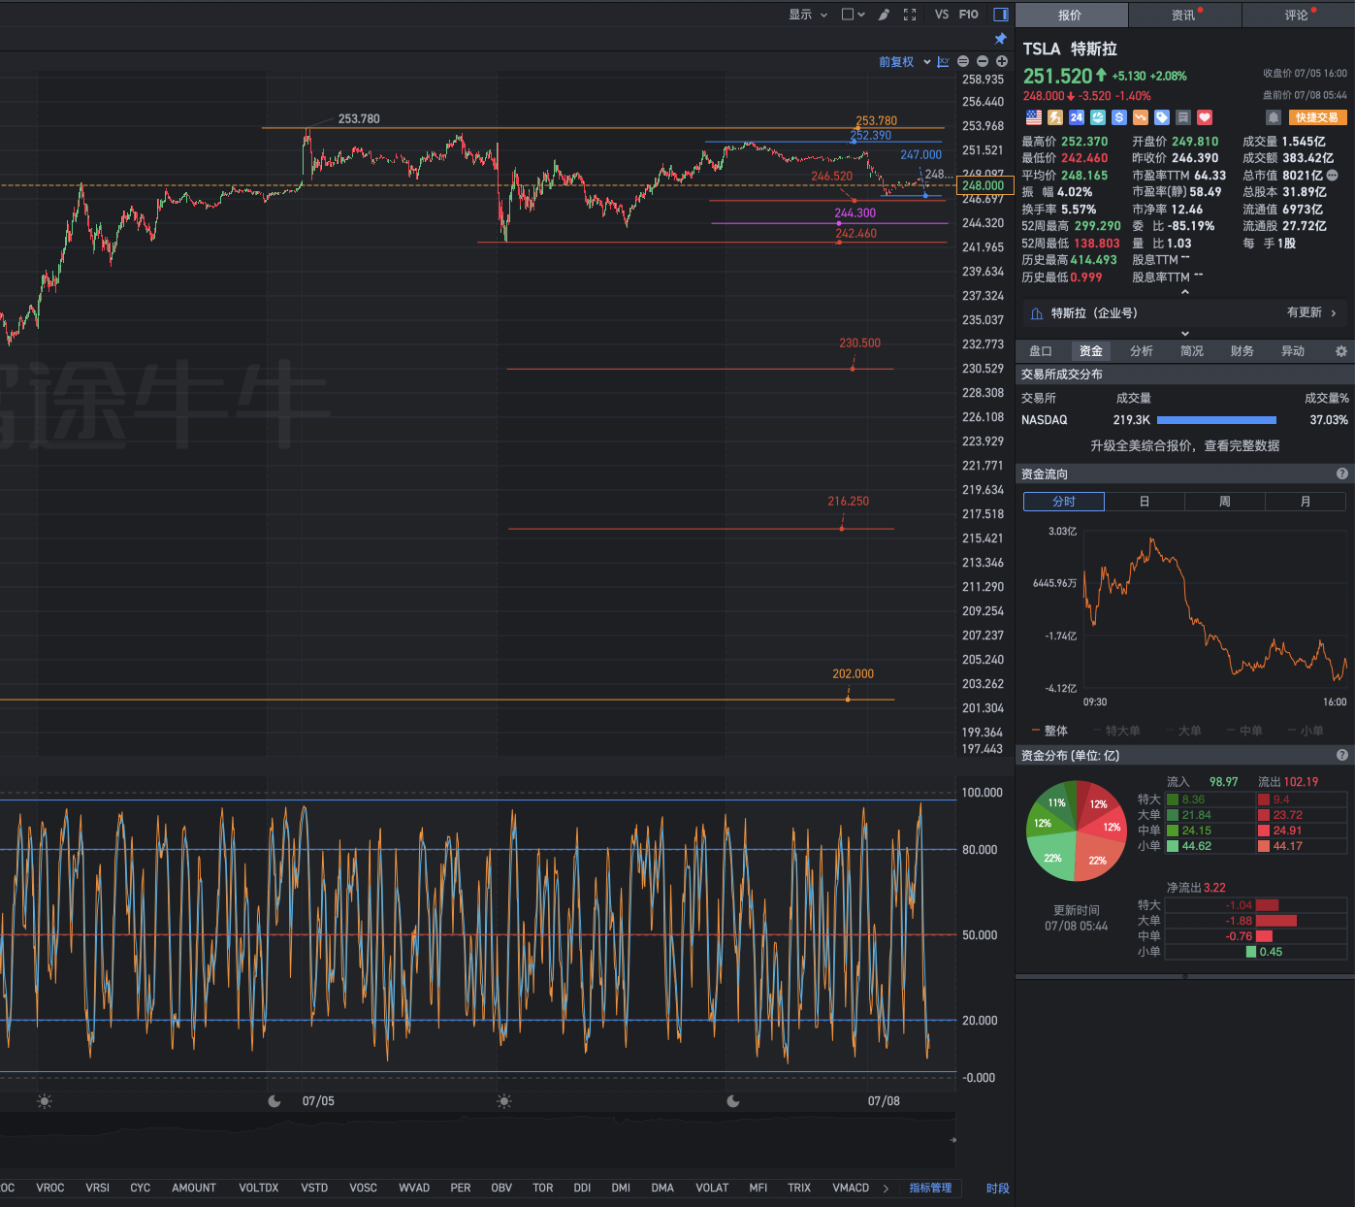
Task: Open the F10 company info
Action: point(969,15)
